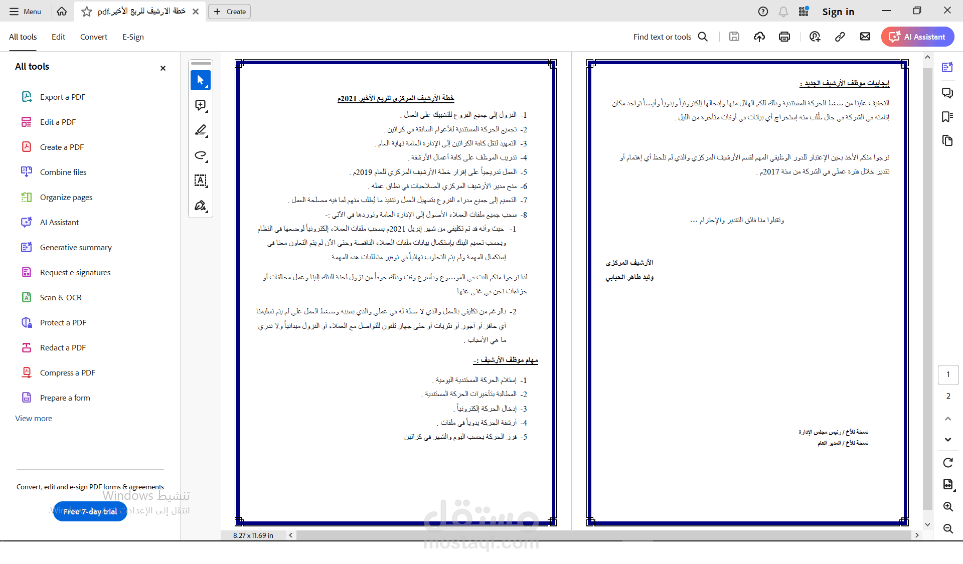Open the Protect a PDF tool

(x=54, y=322)
